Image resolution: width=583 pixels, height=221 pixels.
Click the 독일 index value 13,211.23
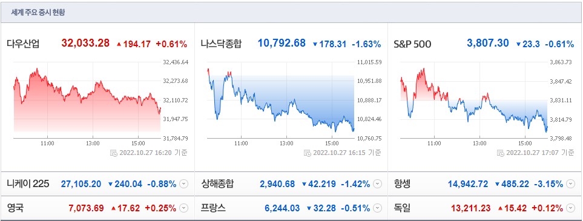coord(471,208)
